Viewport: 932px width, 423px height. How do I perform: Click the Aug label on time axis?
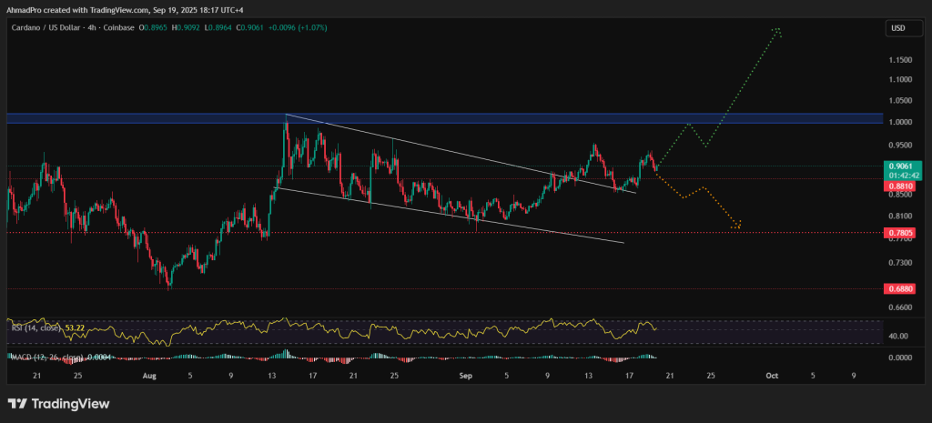pos(149,374)
